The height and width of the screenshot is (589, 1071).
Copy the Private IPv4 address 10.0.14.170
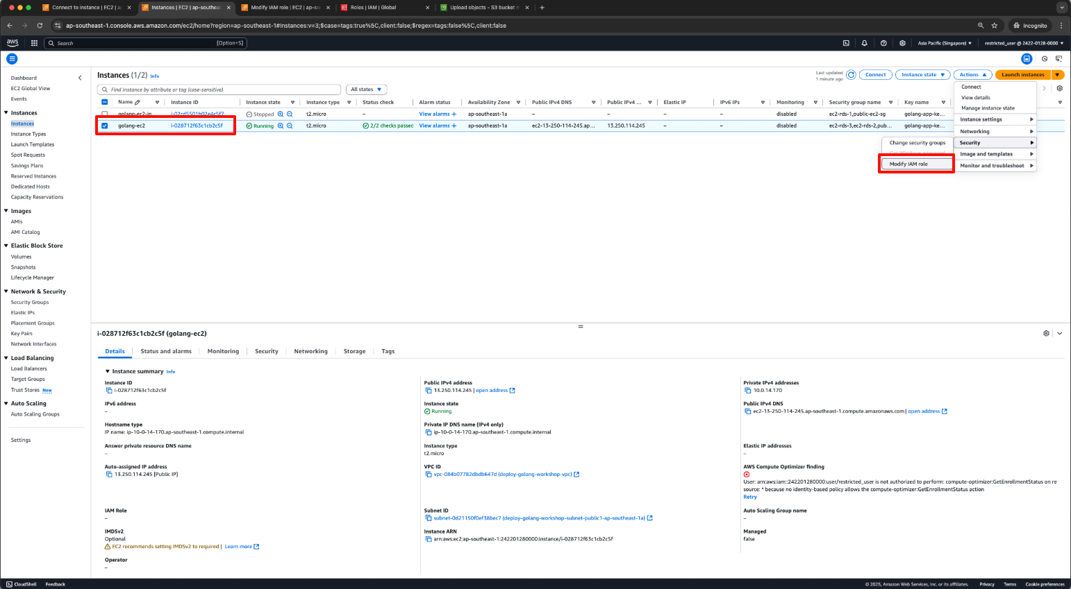click(x=747, y=390)
